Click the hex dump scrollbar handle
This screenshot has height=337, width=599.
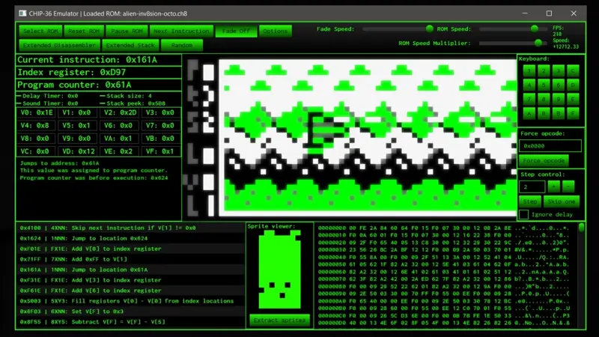pos(582,228)
